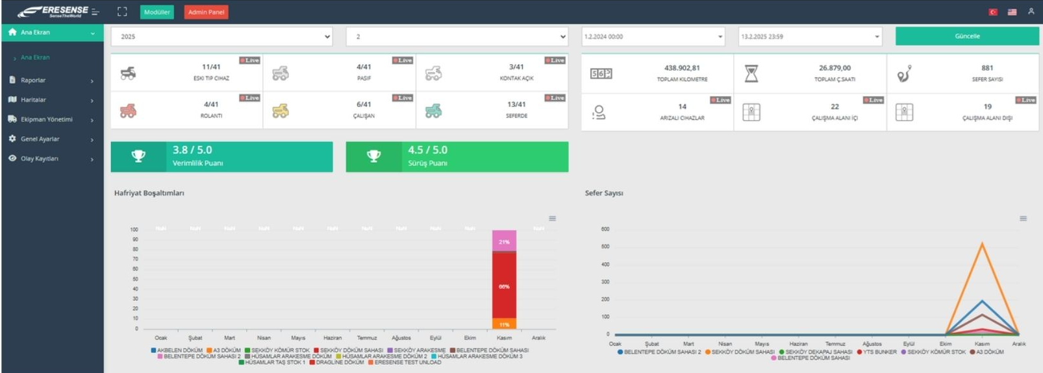Screen dimensions: 1043x373
Task: Expand the Genel Ayarlar submenu arrow
Action: [92, 139]
